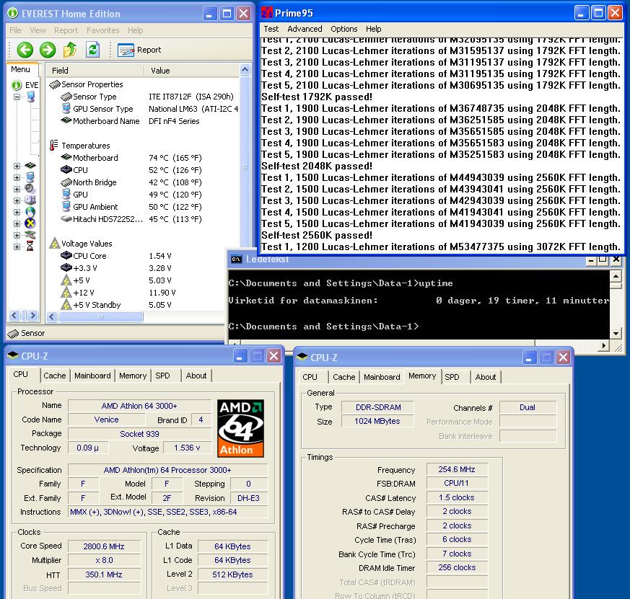This screenshot has height=599, width=630.
Task: Expand the DirectX node in EVEREST tree
Action: pyautogui.click(x=17, y=223)
